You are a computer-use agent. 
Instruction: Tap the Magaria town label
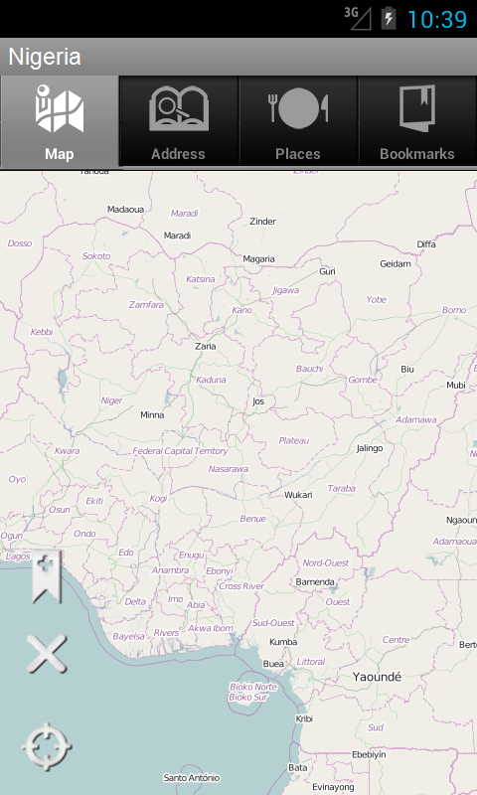click(x=258, y=259)
